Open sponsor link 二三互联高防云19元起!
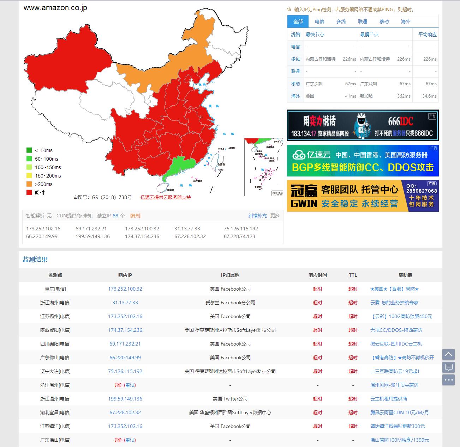Screen dimensions: 460x447 [395, 371]
